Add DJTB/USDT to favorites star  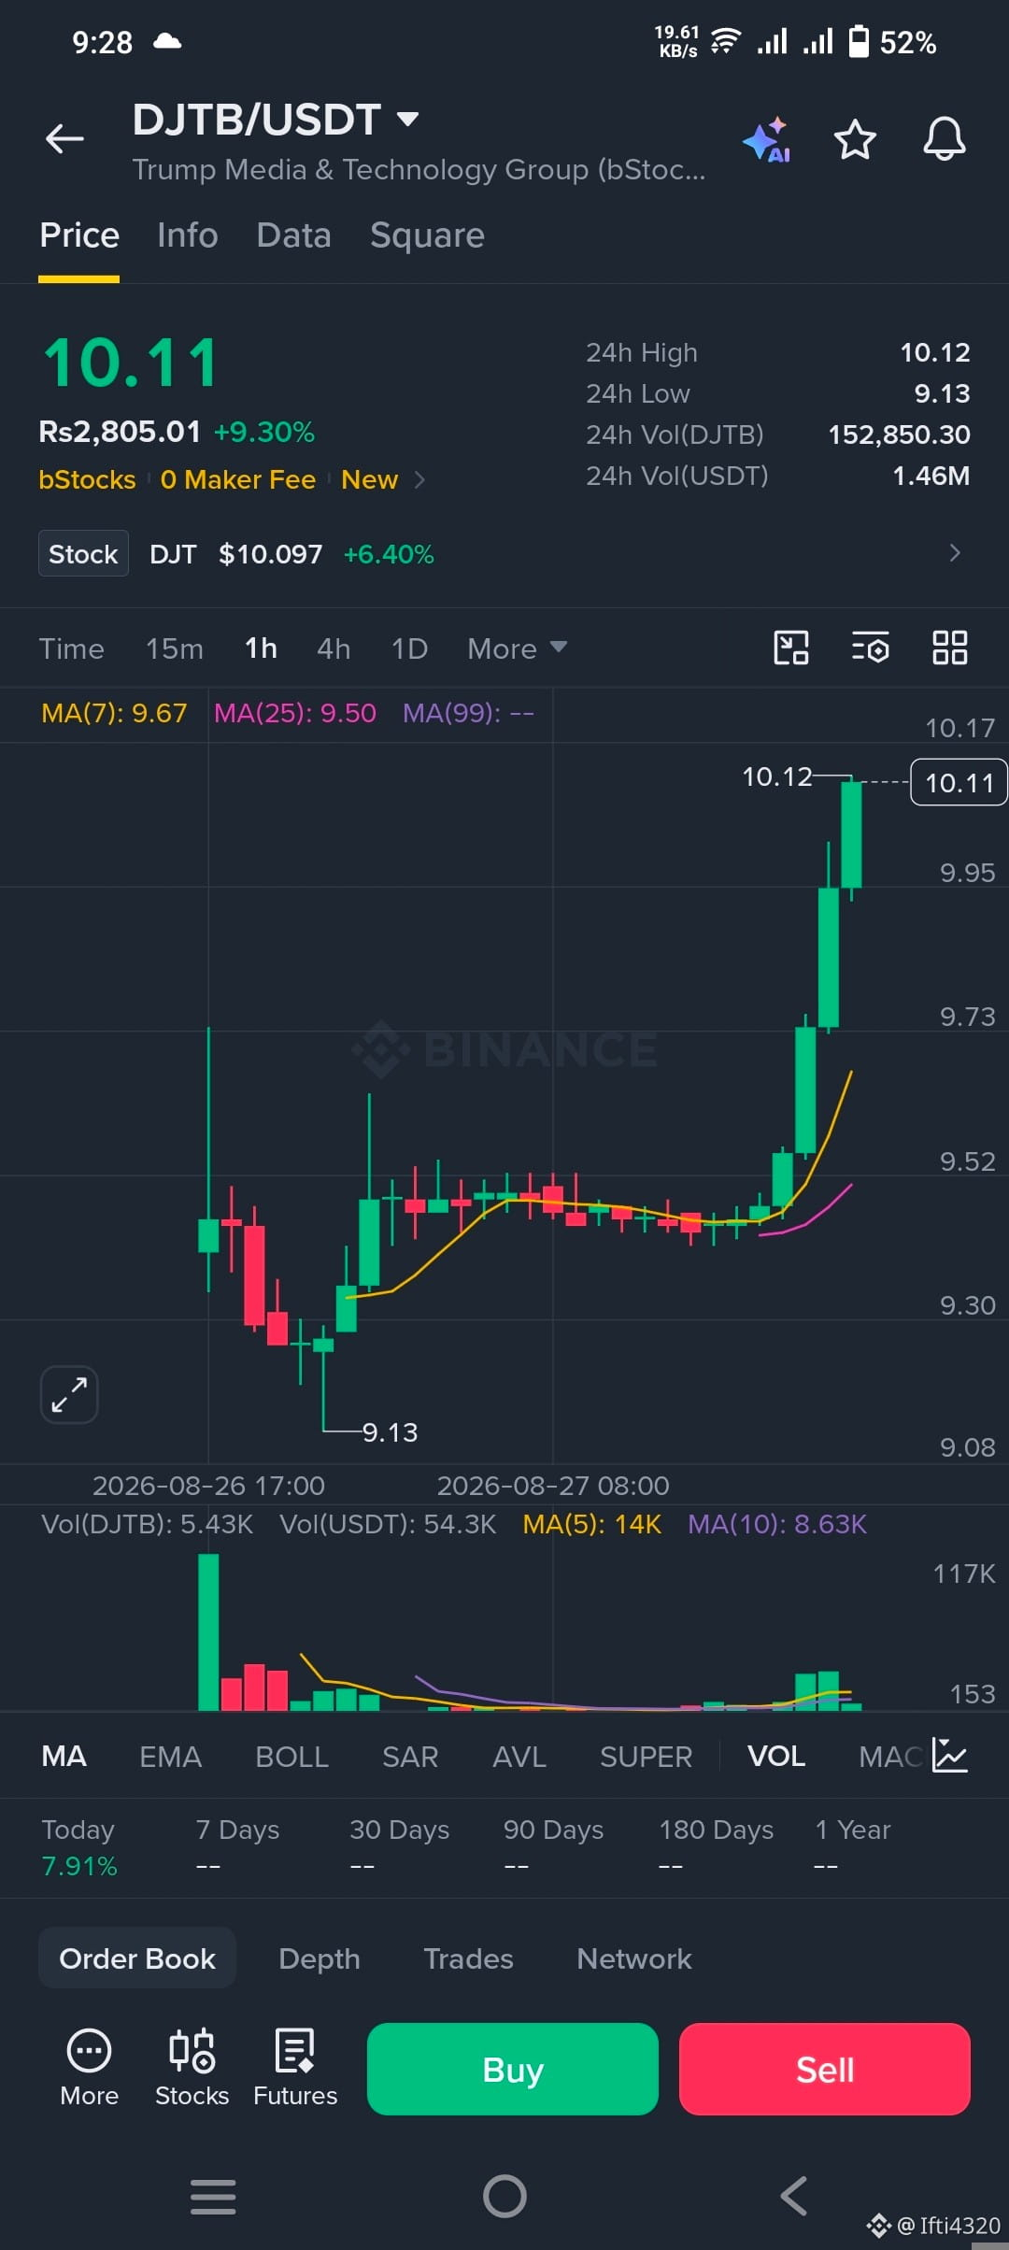(855, 139)
